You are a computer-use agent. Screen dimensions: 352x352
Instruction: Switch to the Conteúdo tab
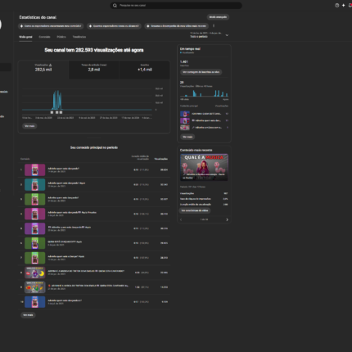(44, 37)
